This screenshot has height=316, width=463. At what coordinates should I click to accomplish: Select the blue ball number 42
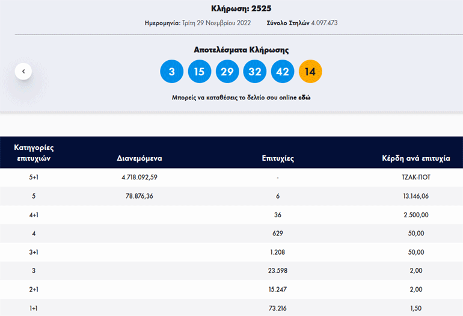point(283,72)
